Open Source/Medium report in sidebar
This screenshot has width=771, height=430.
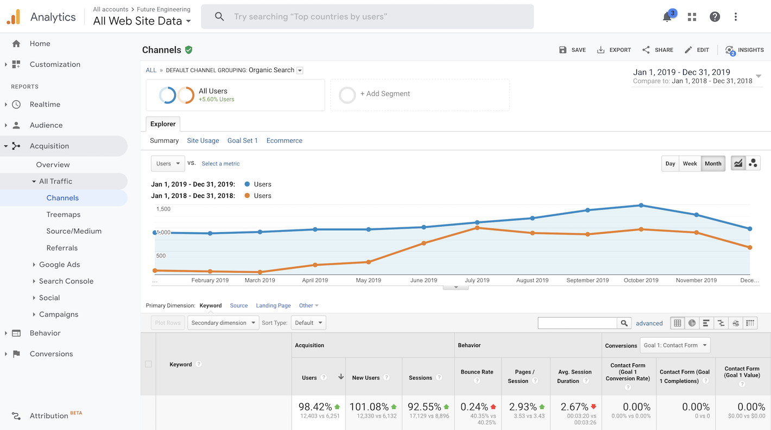[x=74, y=231]
